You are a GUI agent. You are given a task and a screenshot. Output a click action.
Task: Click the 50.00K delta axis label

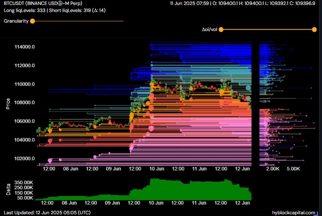[x=25, y=198]
